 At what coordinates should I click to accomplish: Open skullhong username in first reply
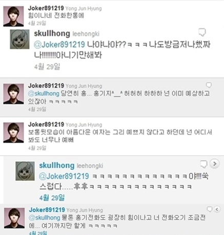[x=52, y=33]
